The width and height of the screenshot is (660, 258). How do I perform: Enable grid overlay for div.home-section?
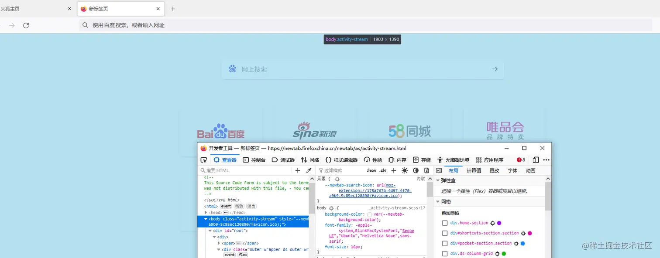[445, 223]
